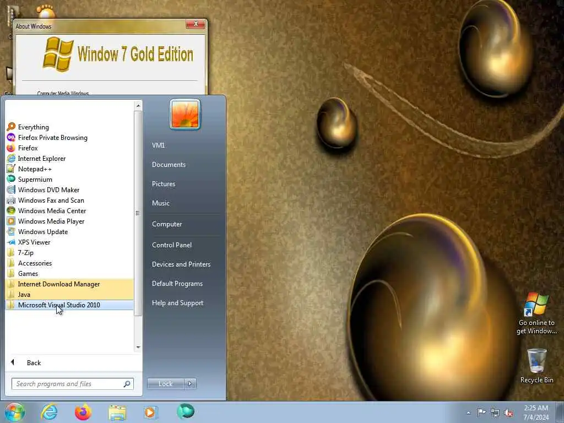
Task: Click the user account flower picture
Action: [185, 115]
